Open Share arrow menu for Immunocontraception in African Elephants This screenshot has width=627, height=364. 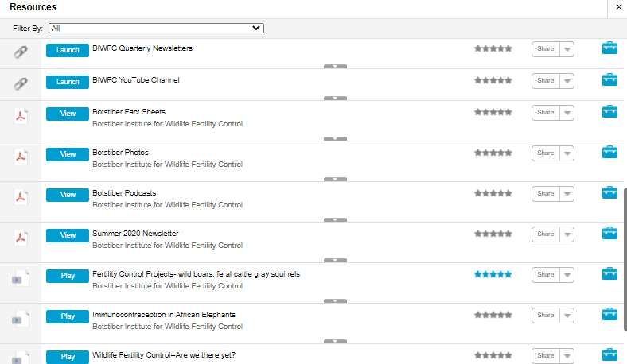tap(567, 316)
